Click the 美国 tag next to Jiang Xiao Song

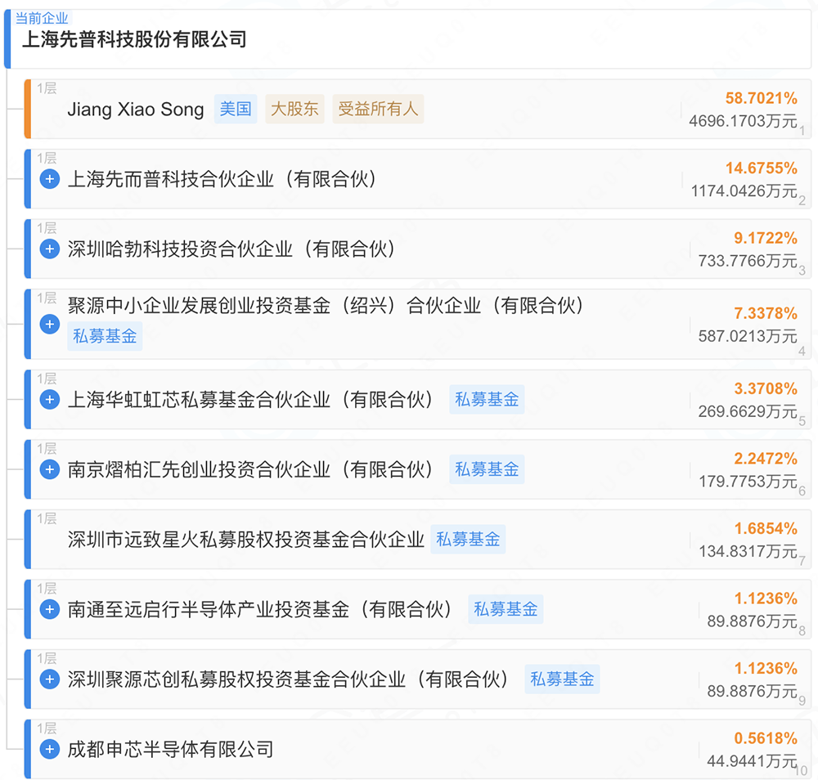(236, 109)
